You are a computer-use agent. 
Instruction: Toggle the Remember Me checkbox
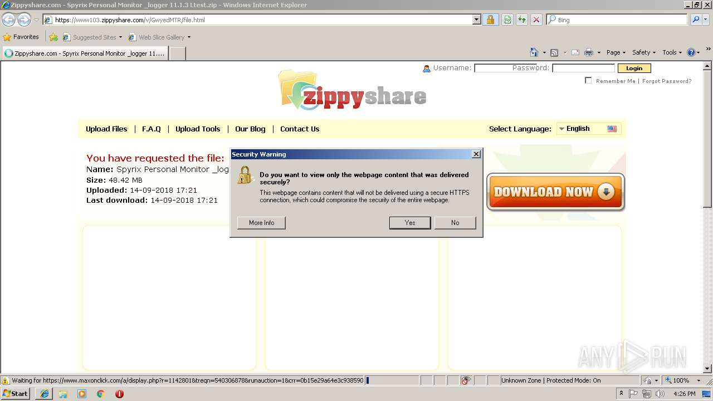pyautogui.click(x=588, y=81)
